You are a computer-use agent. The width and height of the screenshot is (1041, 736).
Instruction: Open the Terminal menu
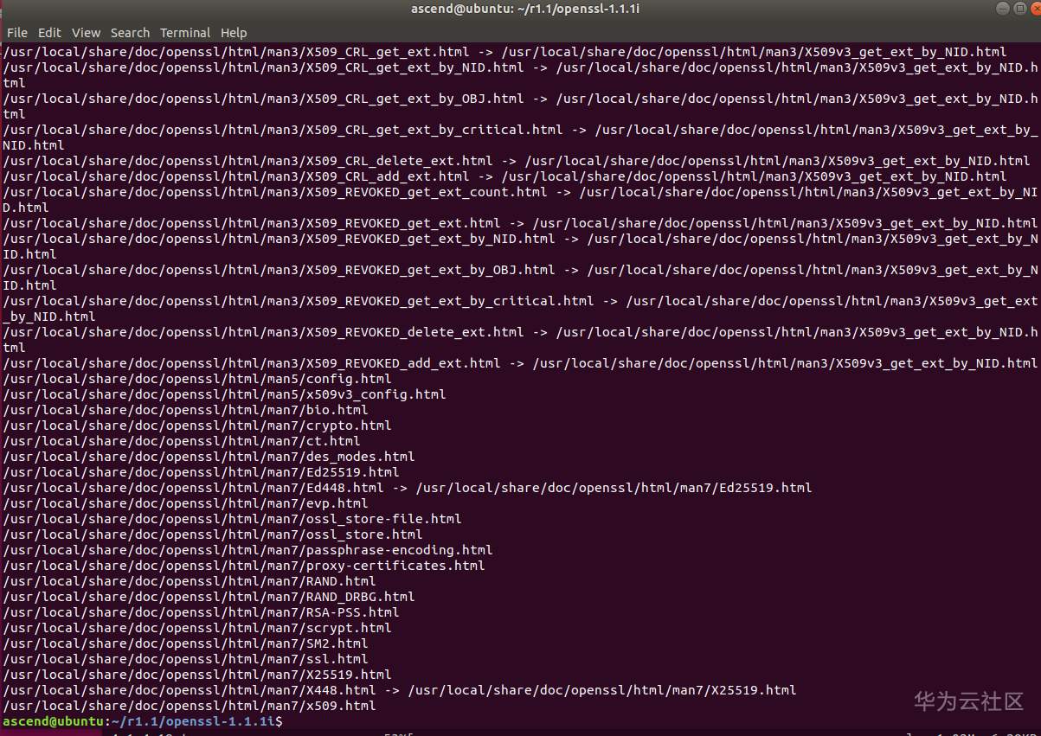[x=184, y=33]
